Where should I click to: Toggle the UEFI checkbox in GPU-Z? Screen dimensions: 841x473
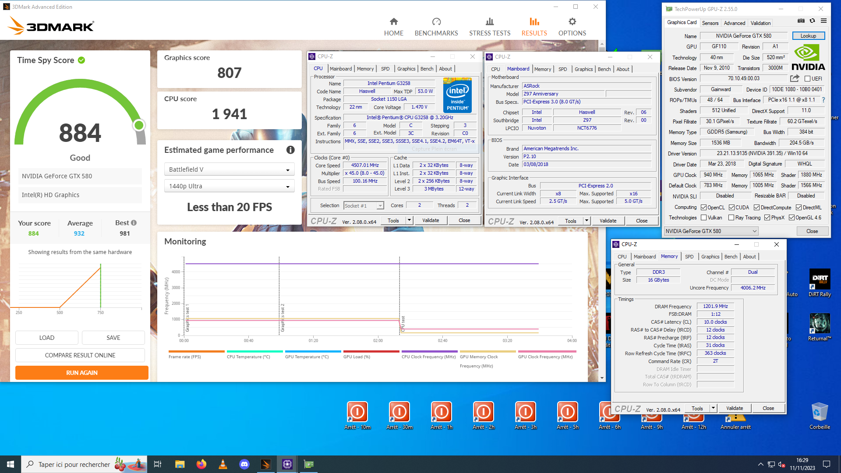807,79
